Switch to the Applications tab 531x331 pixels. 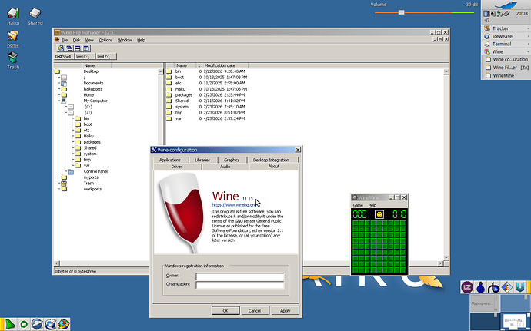(169, 160)
